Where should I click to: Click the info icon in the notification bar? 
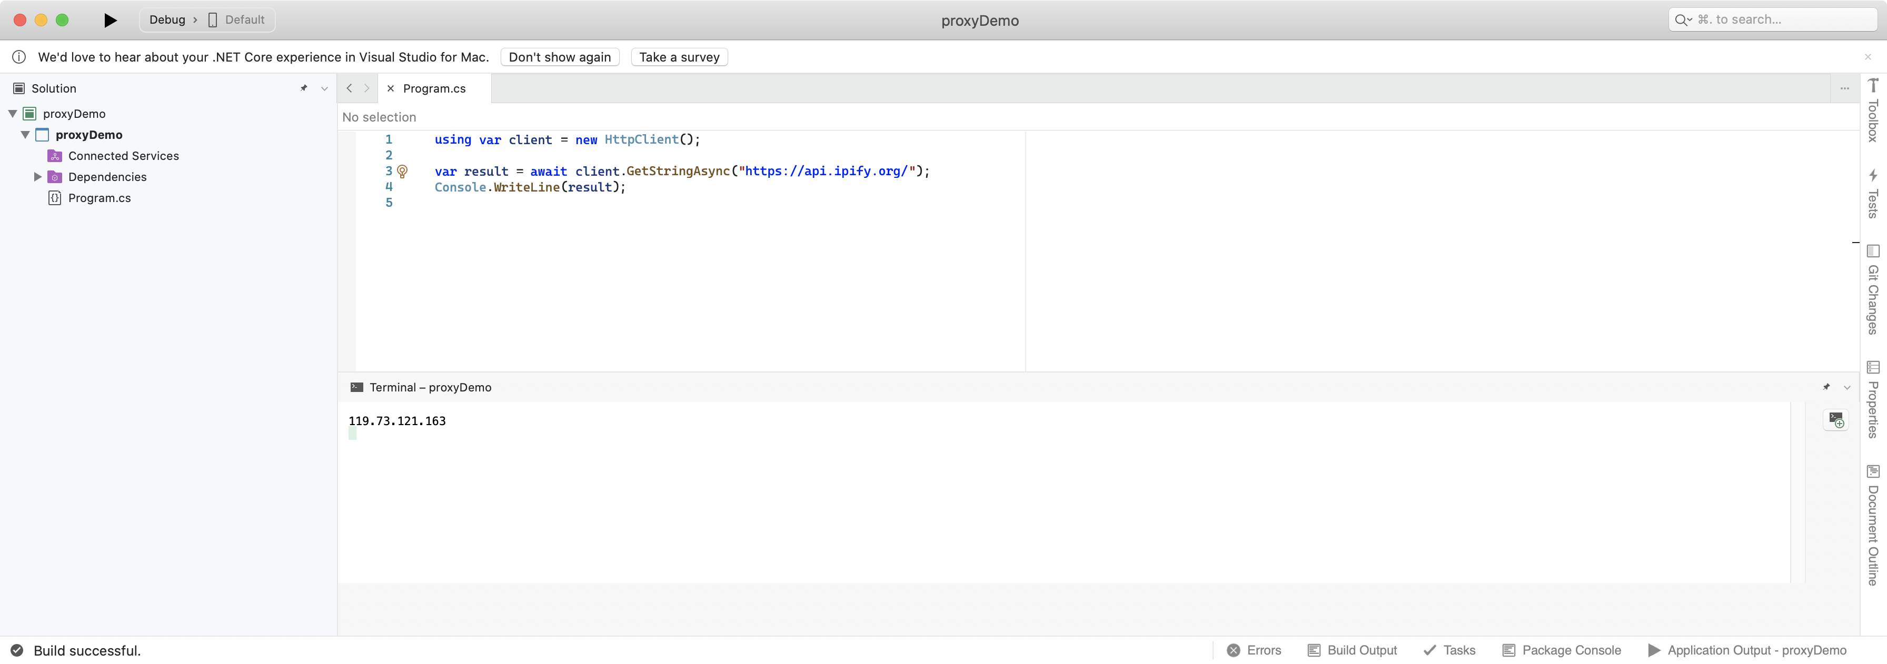tap(19, 57)
